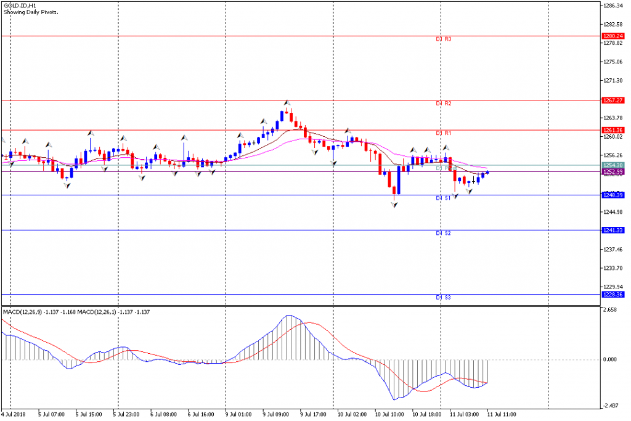The image size is (631, 421).
Task: Click the 1233.70 price scale value
Action: click(x=613, y=268)
